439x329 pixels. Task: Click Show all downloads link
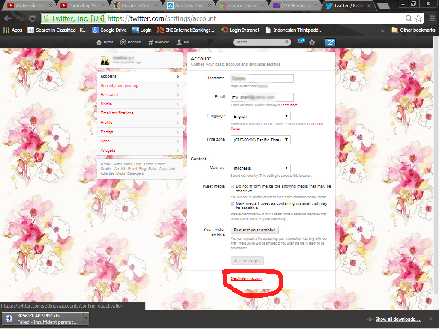tap(397, 319)
